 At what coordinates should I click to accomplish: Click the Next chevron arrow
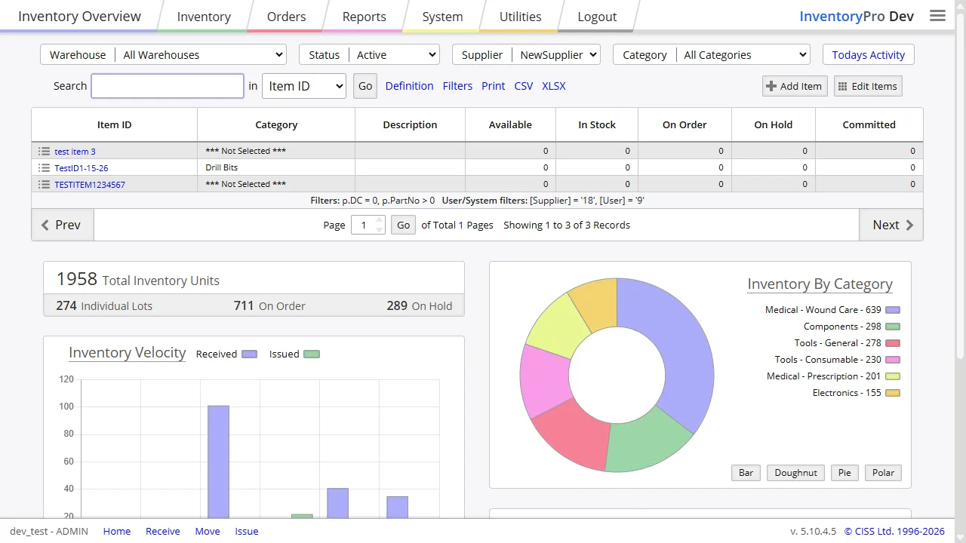(909, 225)
